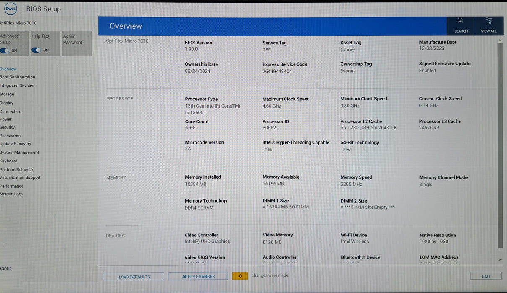Screen dimensions: 507x293
Task: Go to Power settings
Action: [6, 120]
